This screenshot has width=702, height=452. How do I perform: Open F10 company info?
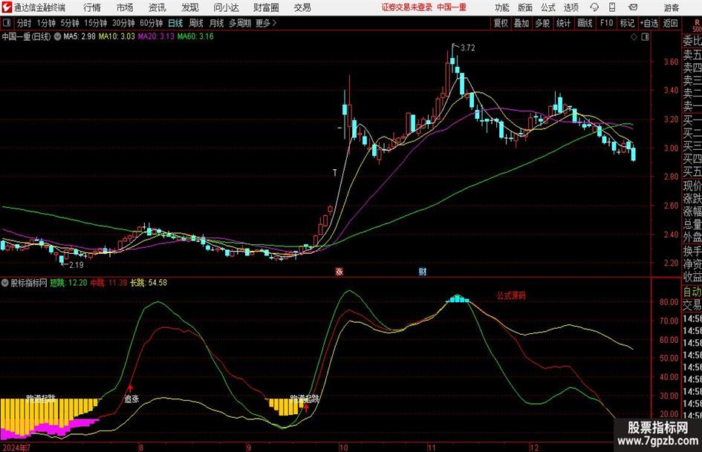(606, 23)
